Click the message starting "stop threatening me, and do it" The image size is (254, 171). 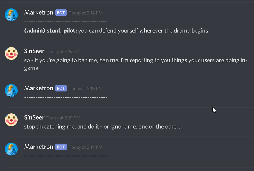(102, 127)
